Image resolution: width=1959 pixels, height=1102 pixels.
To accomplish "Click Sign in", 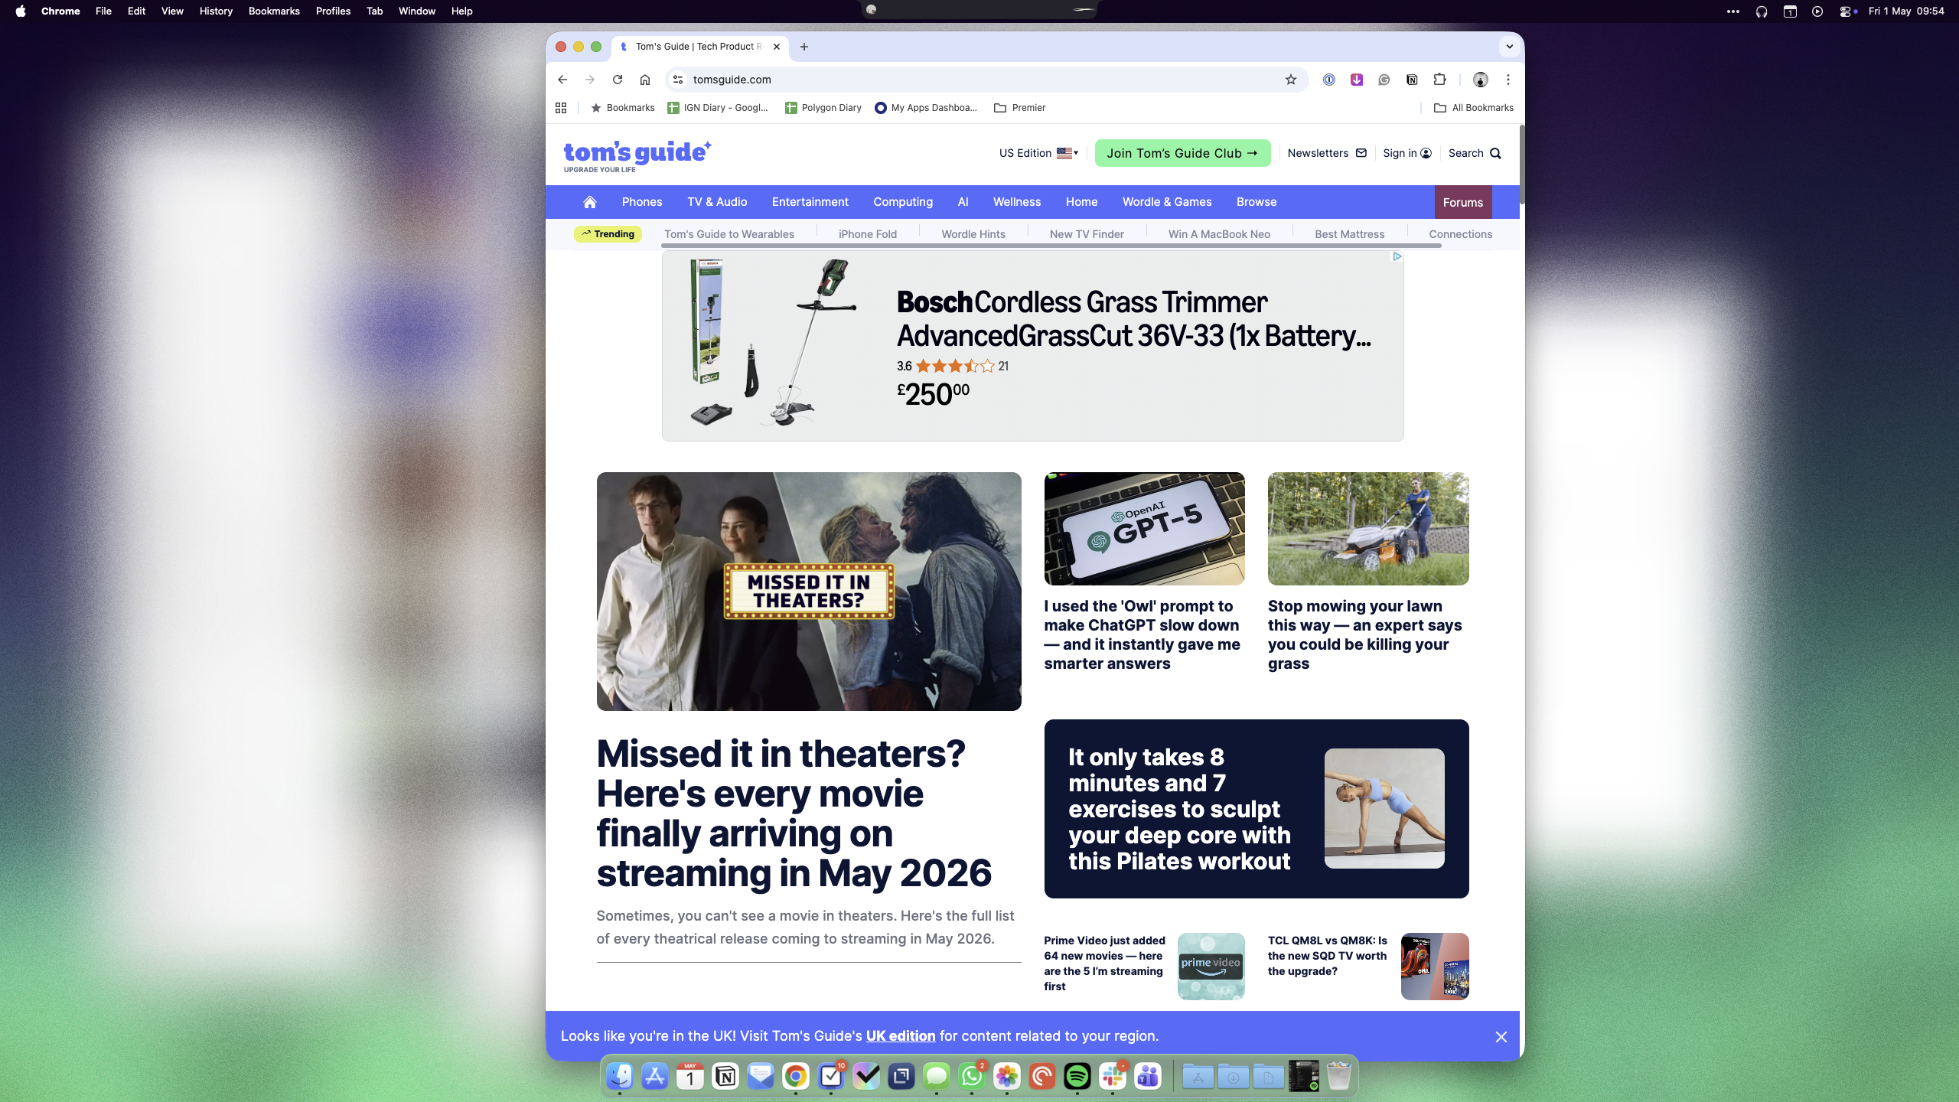I will pyautogui.click(x=1407, y=153).
